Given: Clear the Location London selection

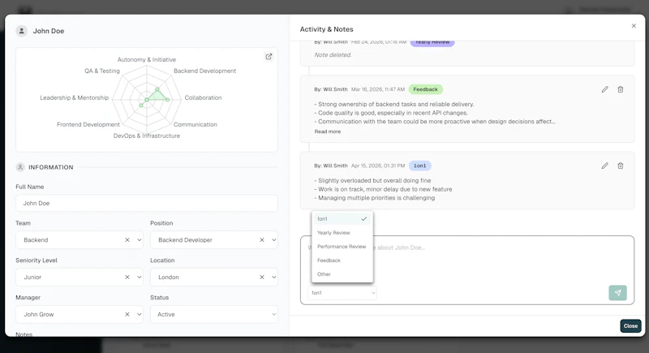Looking at the screenshot, I should point(261,278).
